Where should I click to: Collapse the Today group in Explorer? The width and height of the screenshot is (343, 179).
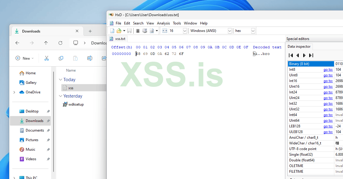(61, 80)
